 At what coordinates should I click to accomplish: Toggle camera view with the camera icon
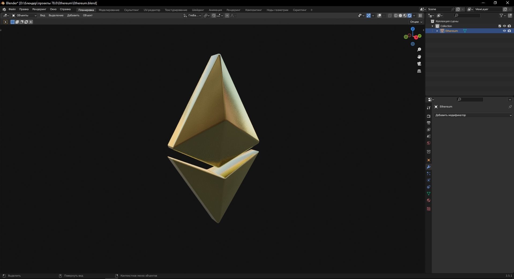(x=419, y=64)
